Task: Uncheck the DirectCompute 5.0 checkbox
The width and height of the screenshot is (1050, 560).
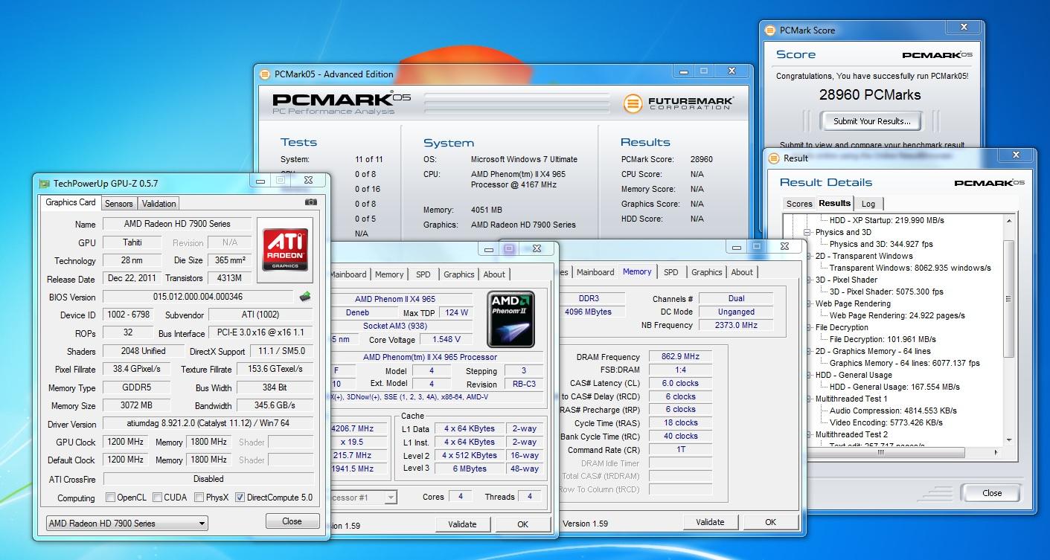Action: coord(240,498)
